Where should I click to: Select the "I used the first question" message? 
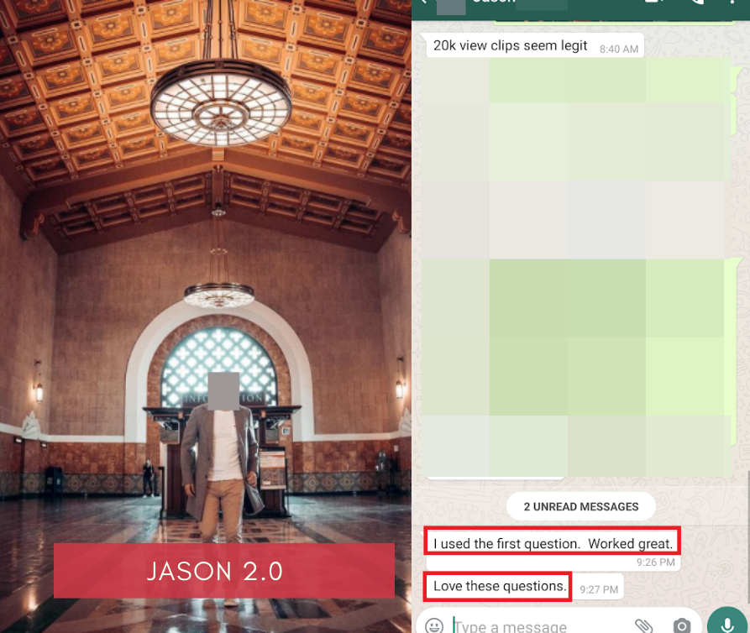(553, 543)
